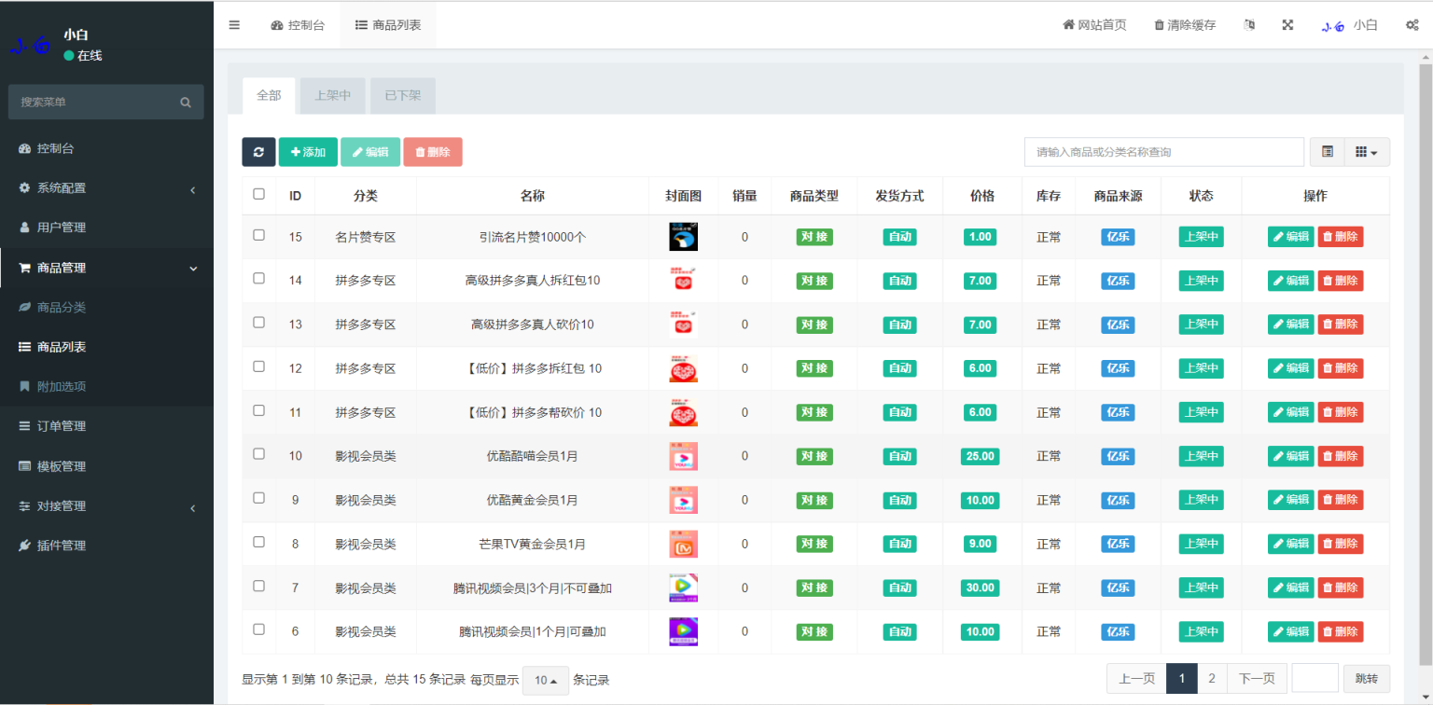Switch to the 已下架 tab
1433x705 pixels.
402,95
